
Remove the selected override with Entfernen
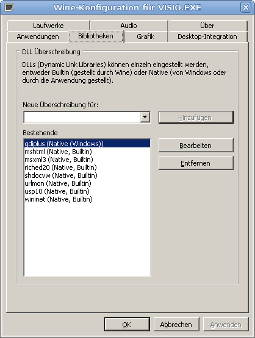click(196, 163)
